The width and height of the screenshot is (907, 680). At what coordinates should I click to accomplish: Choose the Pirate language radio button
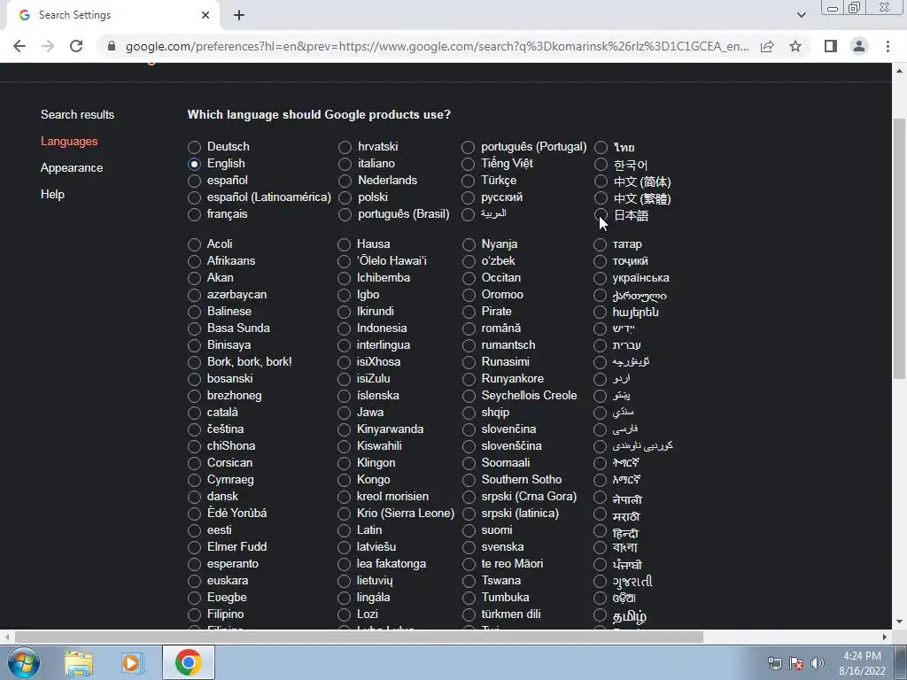(x=469, y=312)
